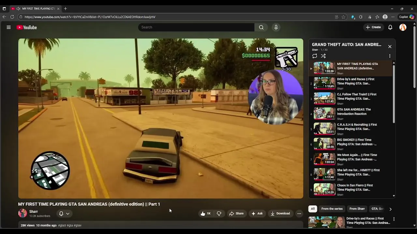Start voice search with the microphone
Image resolution: width=417 pixels, height=234 pixels.
[276, 27]
